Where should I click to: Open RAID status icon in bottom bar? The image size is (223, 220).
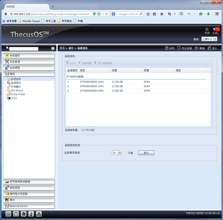tap(8, 214)
